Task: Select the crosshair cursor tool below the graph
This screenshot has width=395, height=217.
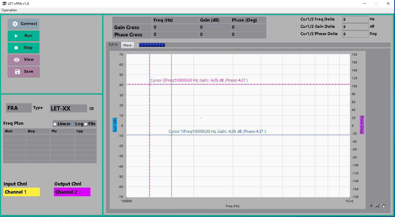Action: coord(371,206)
